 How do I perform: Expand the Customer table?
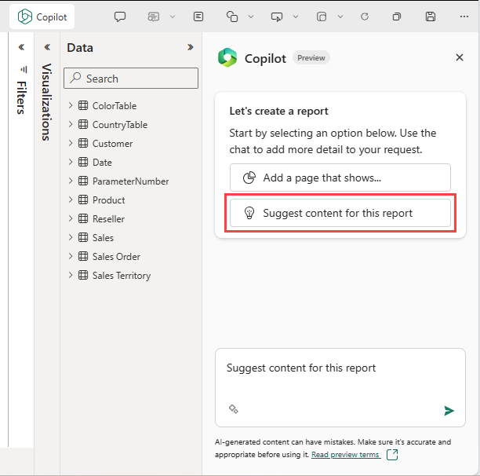[71, 143]
